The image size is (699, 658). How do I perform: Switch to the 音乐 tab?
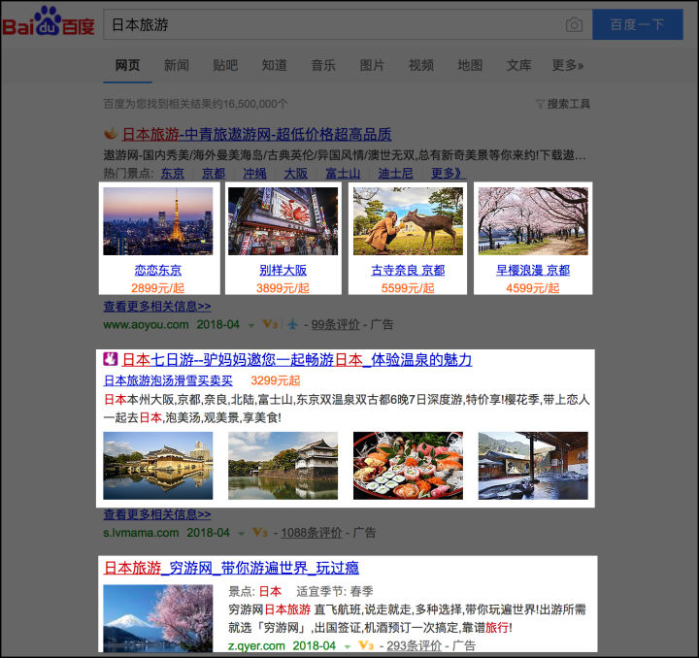[323, 65]
